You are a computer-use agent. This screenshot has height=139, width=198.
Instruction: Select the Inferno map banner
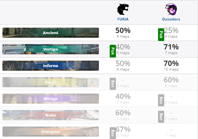pyautogui.click(x=51, y=66)
